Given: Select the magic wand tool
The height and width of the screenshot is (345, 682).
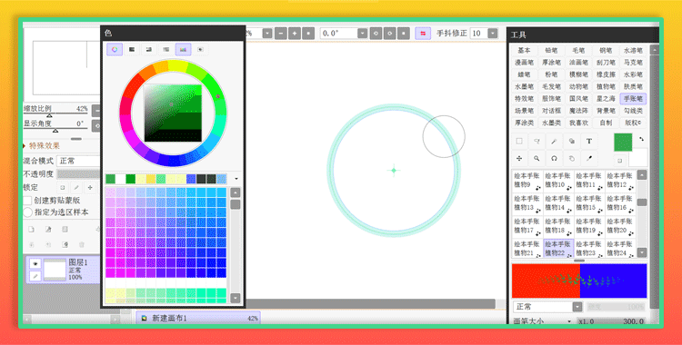Looking at the screenshot, I should pos(554,142).
